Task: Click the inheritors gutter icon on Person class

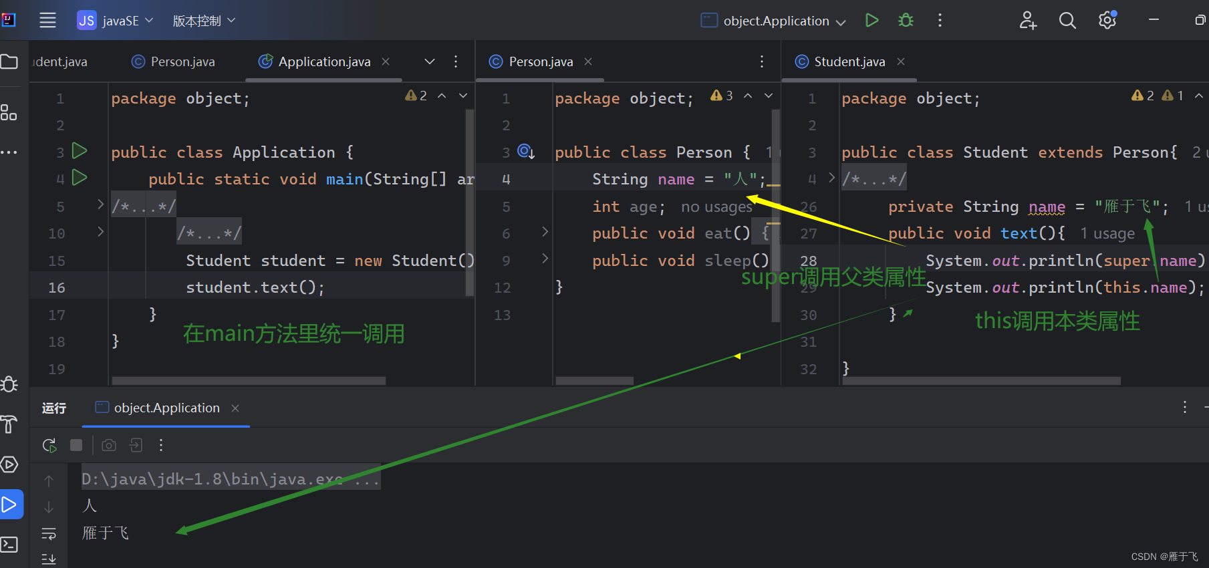Action: [x=527, y=152]
